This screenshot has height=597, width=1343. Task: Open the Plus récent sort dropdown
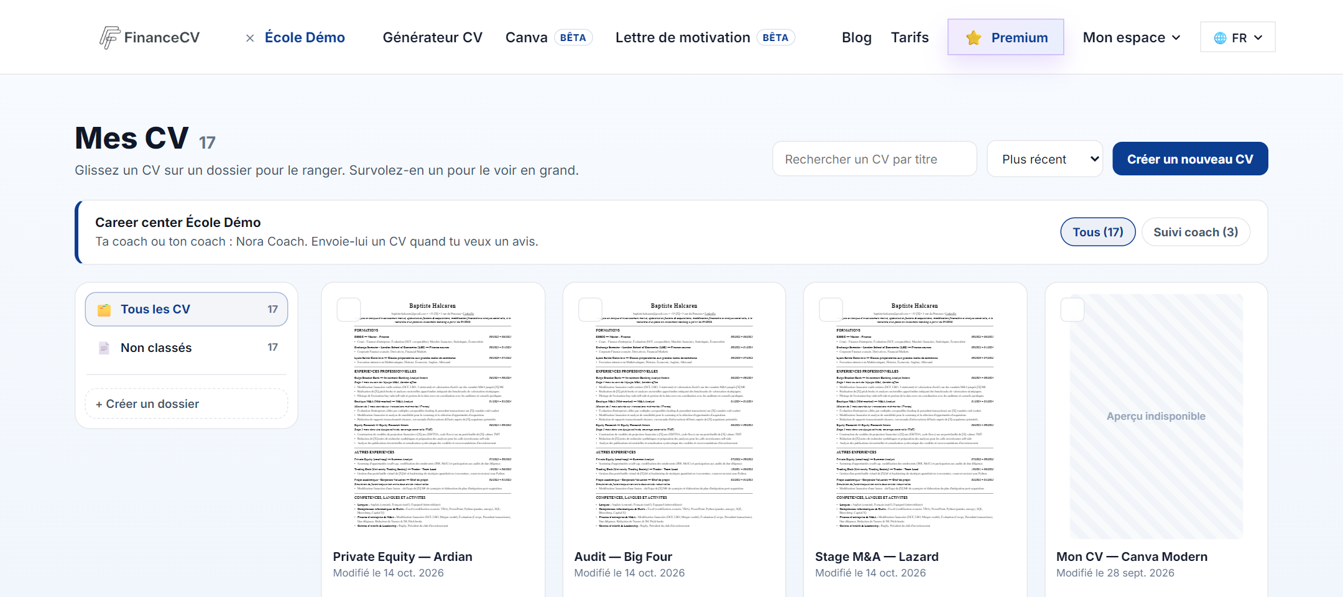tap(1045, 159)
